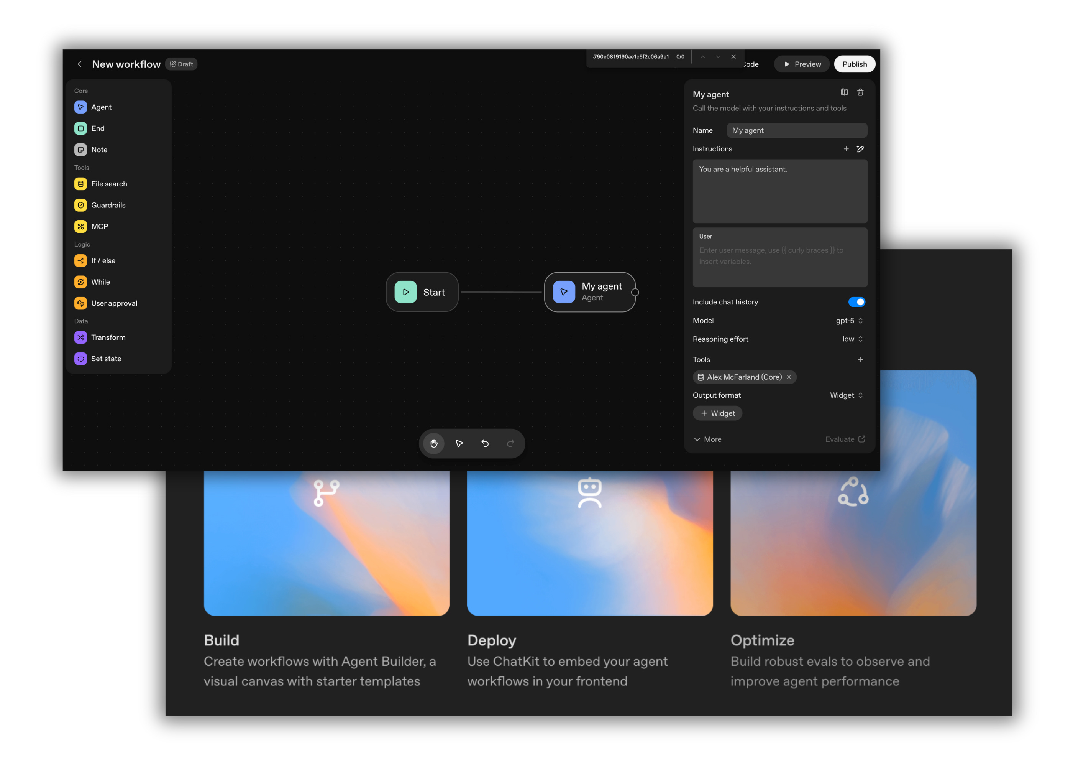Pick the Transform data item
The height and width of the screenshot is (767, 1073).
point(108,337)
